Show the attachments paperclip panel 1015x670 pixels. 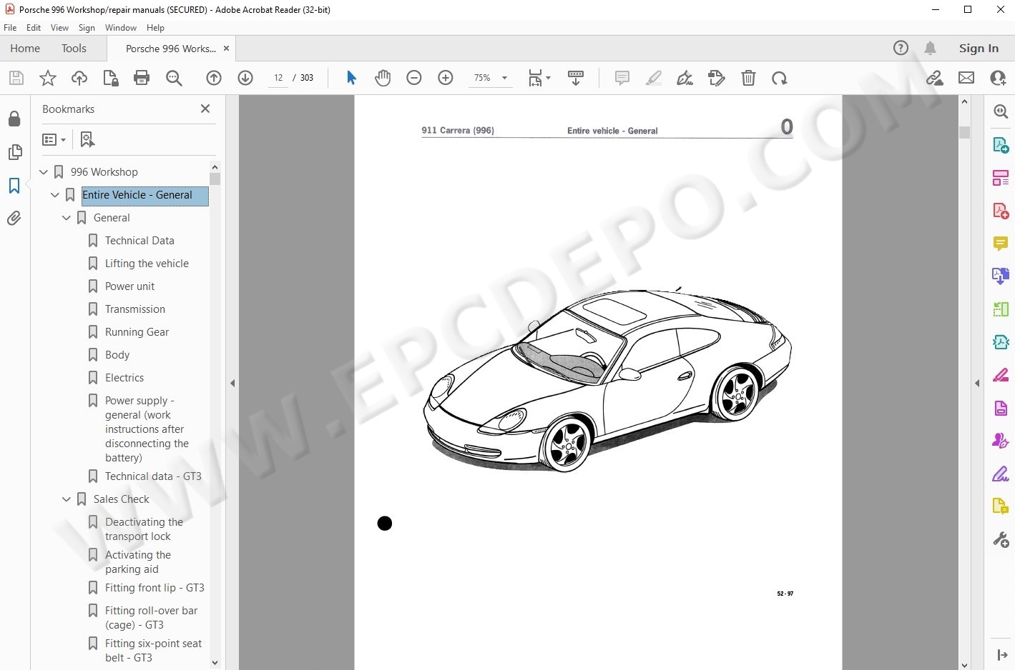coord(14,218)
